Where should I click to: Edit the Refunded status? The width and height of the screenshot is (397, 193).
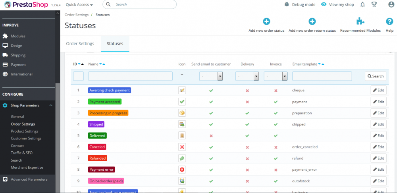click(378, 158)
